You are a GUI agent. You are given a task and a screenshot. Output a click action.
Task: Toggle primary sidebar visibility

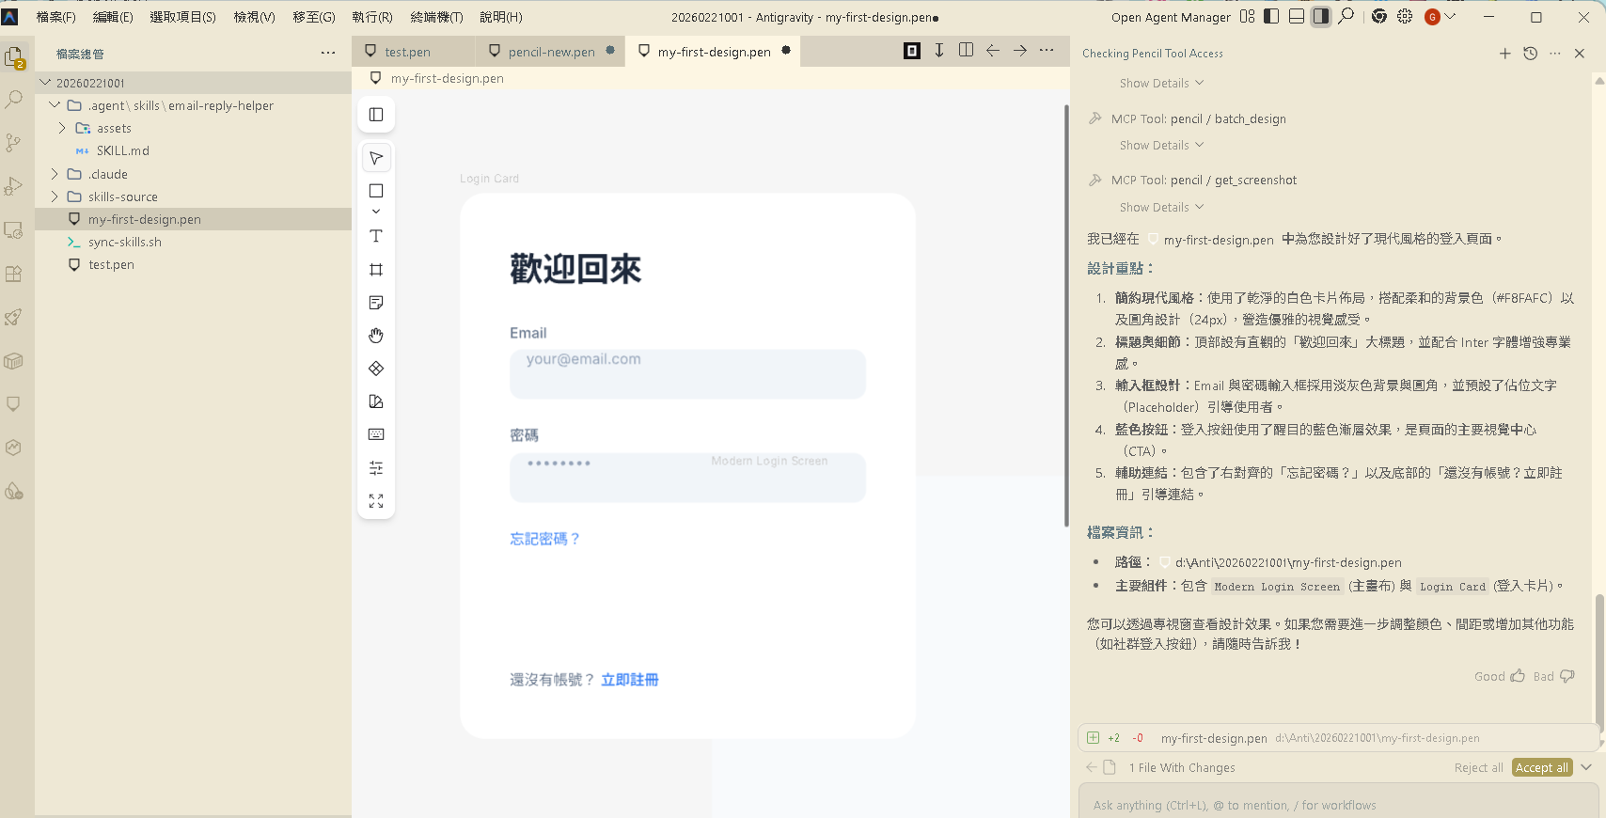point(1271,16)
